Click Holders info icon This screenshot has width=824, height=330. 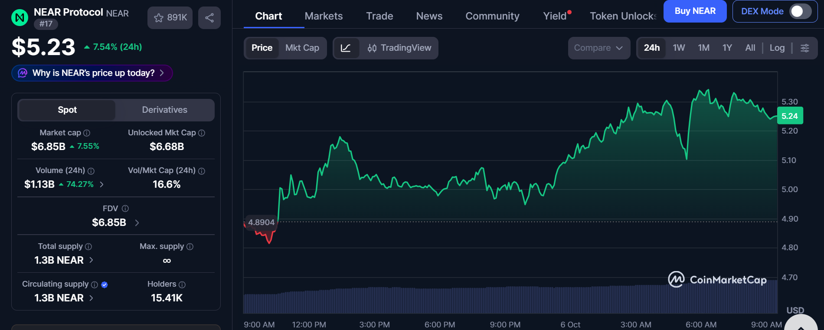182,284
